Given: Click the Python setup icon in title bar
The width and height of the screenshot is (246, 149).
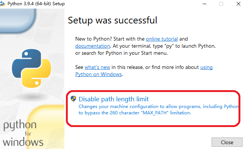Looking at the screenshot, I should coord(3,4).
